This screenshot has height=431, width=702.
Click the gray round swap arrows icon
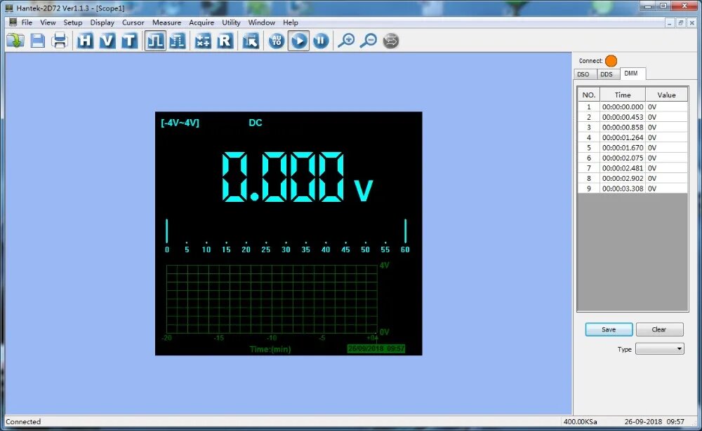pos(391,41)
